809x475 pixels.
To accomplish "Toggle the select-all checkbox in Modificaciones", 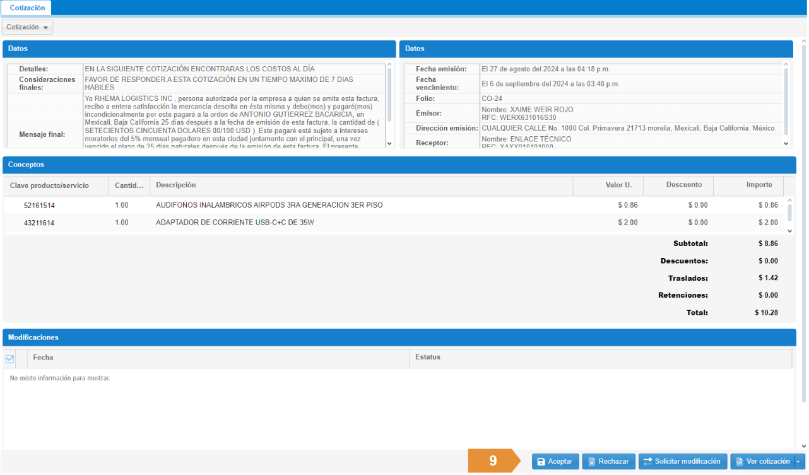I will click(x=10, y=358).
